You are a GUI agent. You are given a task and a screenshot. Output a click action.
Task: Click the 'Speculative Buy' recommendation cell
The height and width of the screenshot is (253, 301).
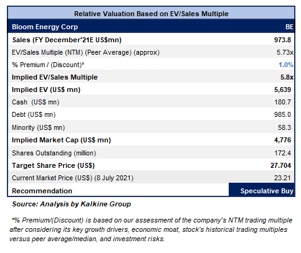[262, 190]
